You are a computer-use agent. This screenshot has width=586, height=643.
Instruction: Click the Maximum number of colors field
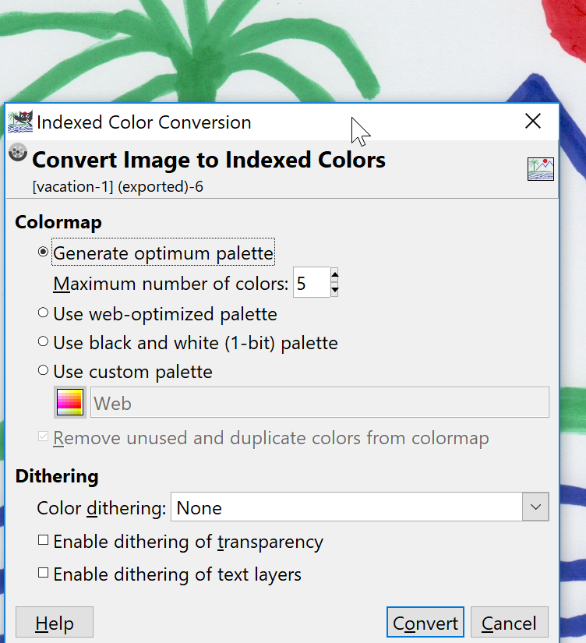pos(311,283)
